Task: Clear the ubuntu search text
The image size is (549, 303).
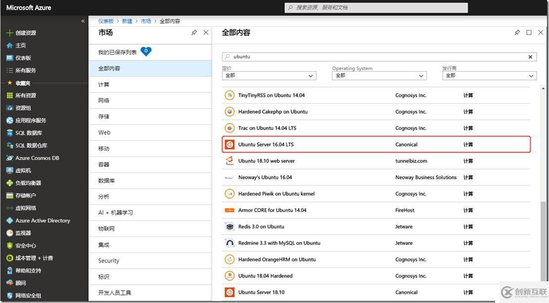Action: pos(530,56)
